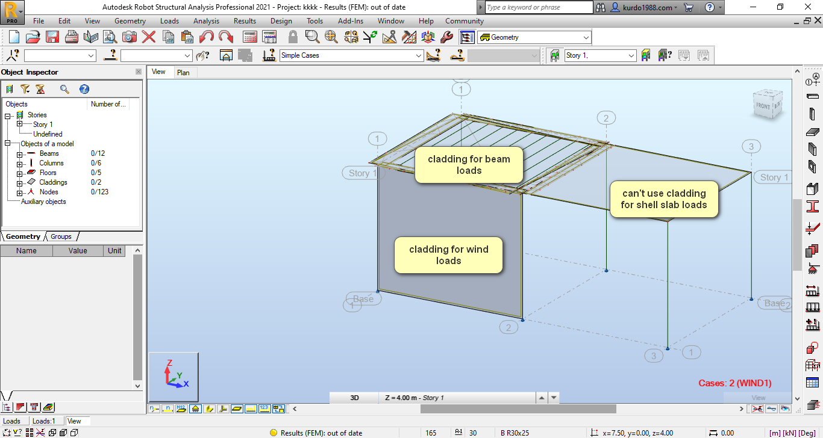Toggle supports symbols display at view bottom
This screenshot has width=823, height=438.
click(x=195, y=409)
